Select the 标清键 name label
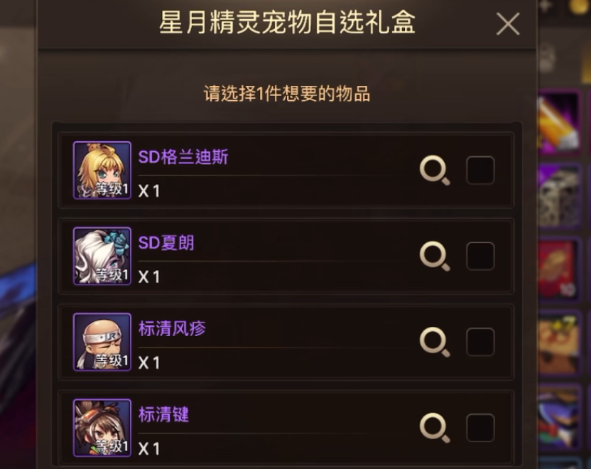This screenshot has width=591, height=469. (x=163, y=415)
